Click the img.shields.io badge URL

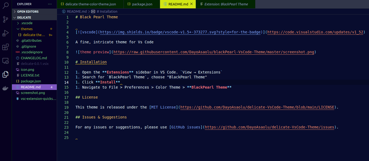click(180, 32)
